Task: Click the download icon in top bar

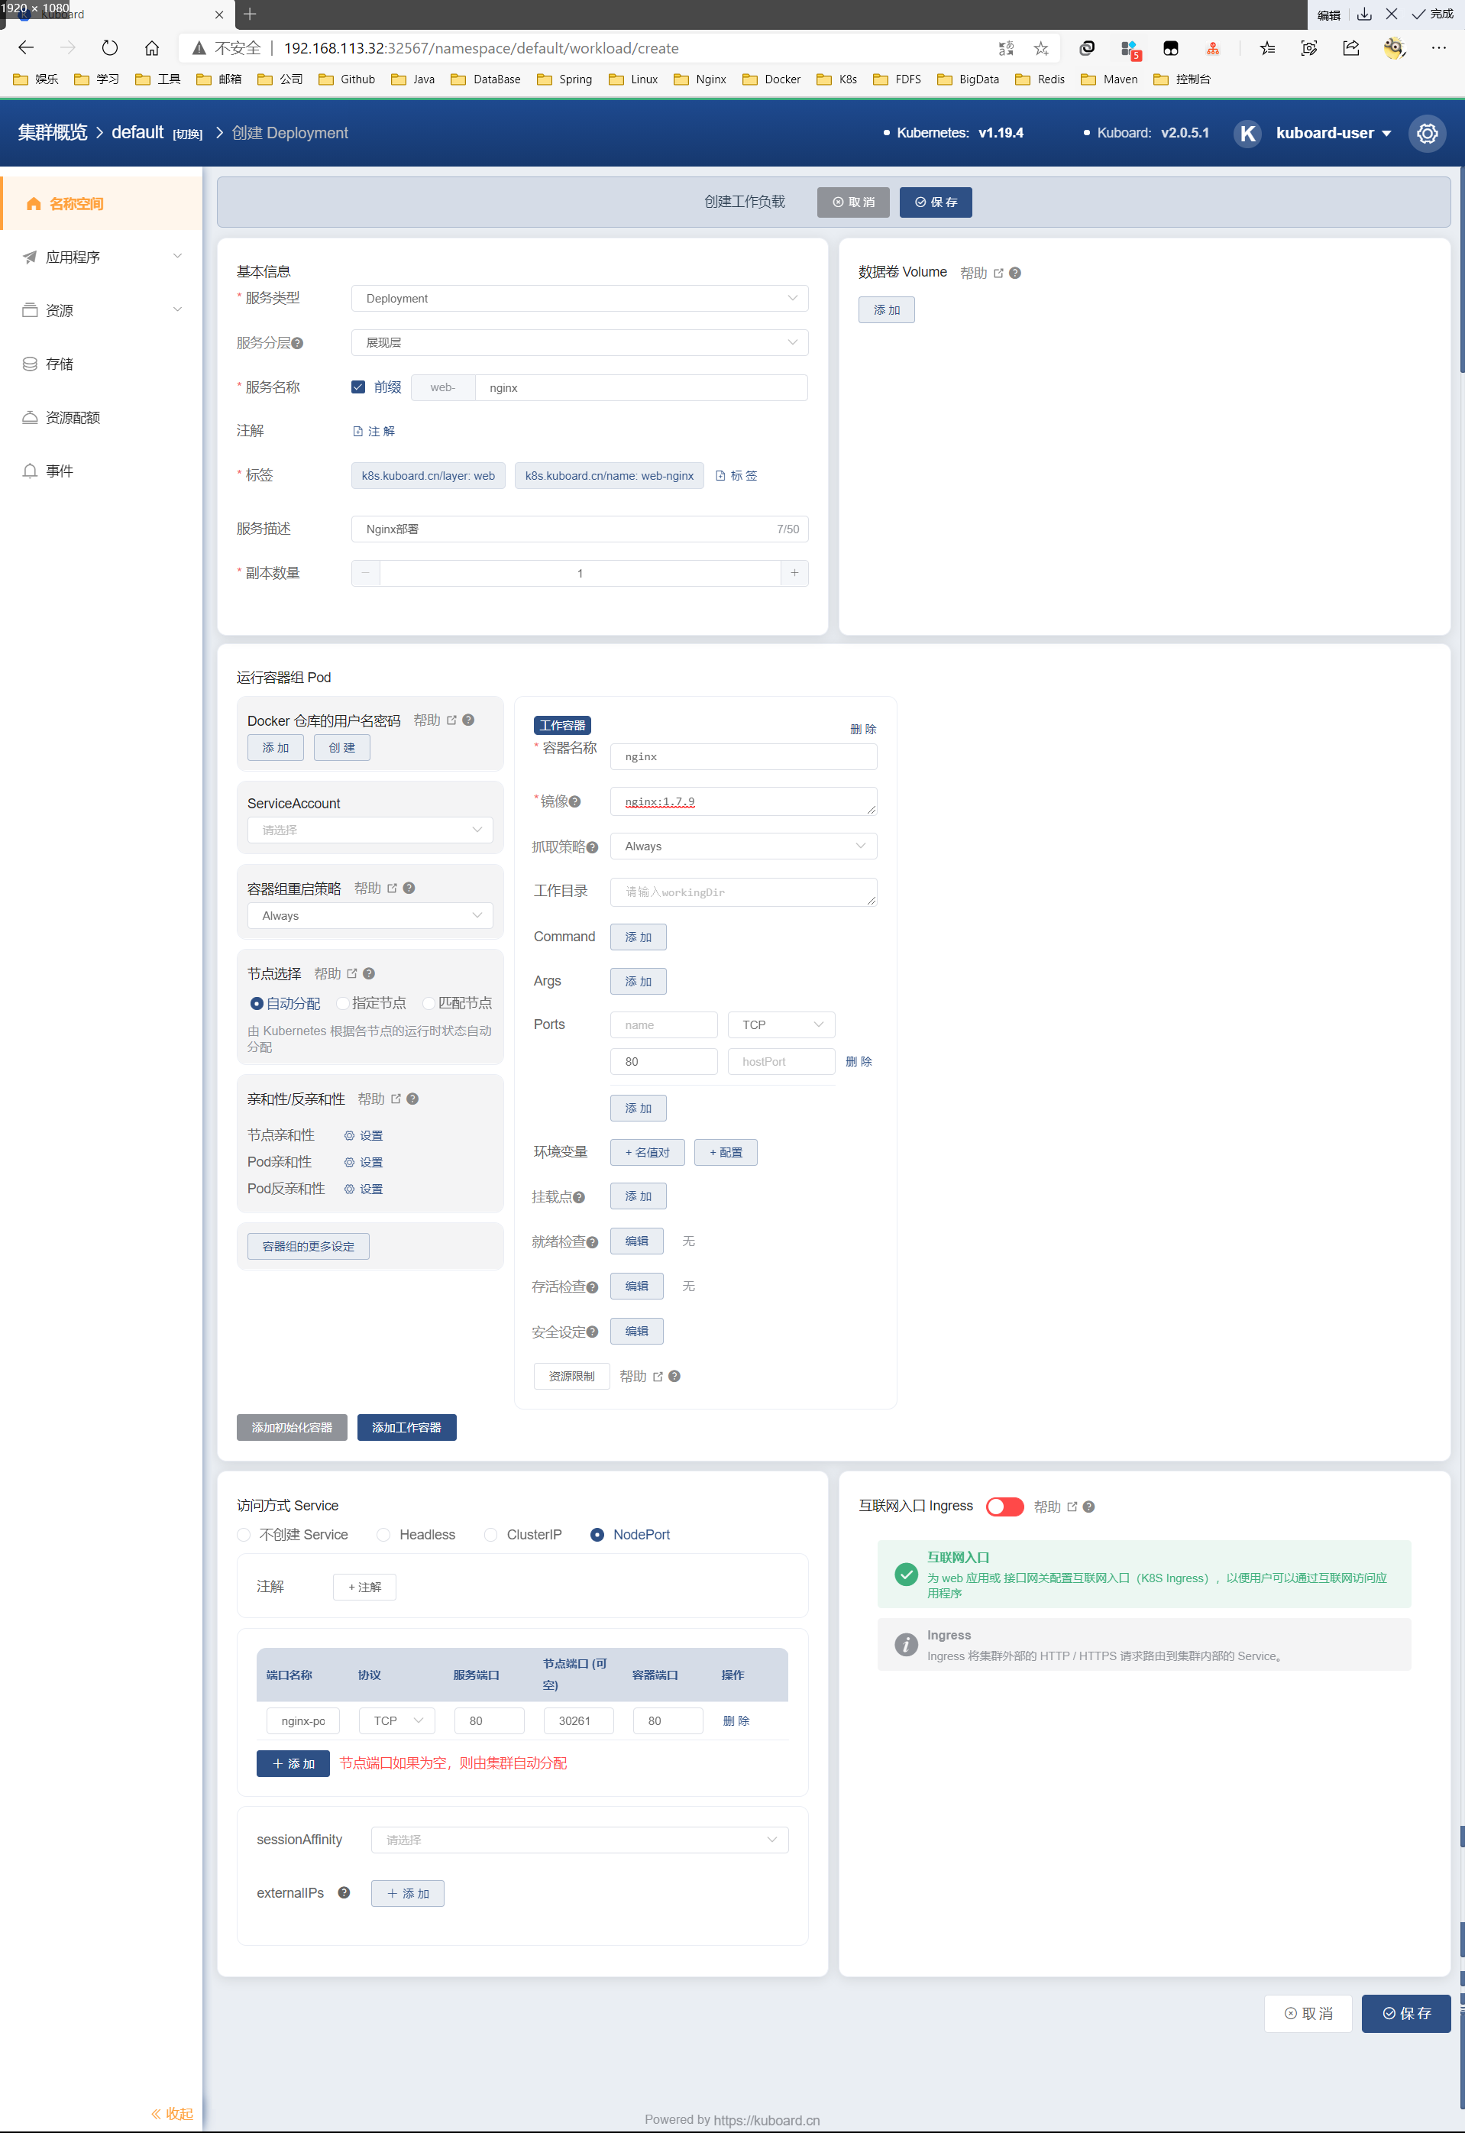Action: (x=1364, y=14)
